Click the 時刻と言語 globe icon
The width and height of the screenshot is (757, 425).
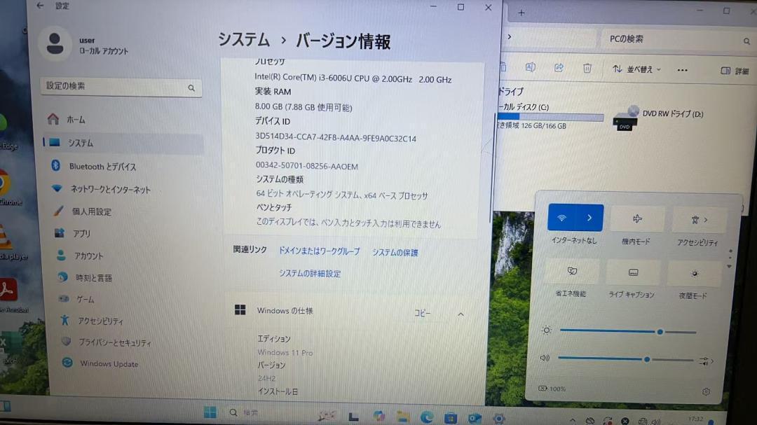(63, 277)
